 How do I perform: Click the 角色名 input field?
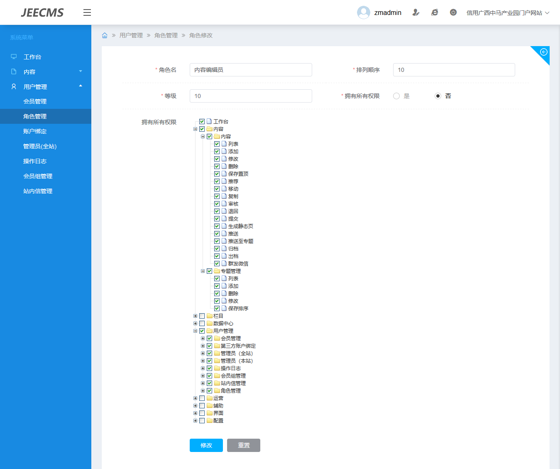[251, 70]
